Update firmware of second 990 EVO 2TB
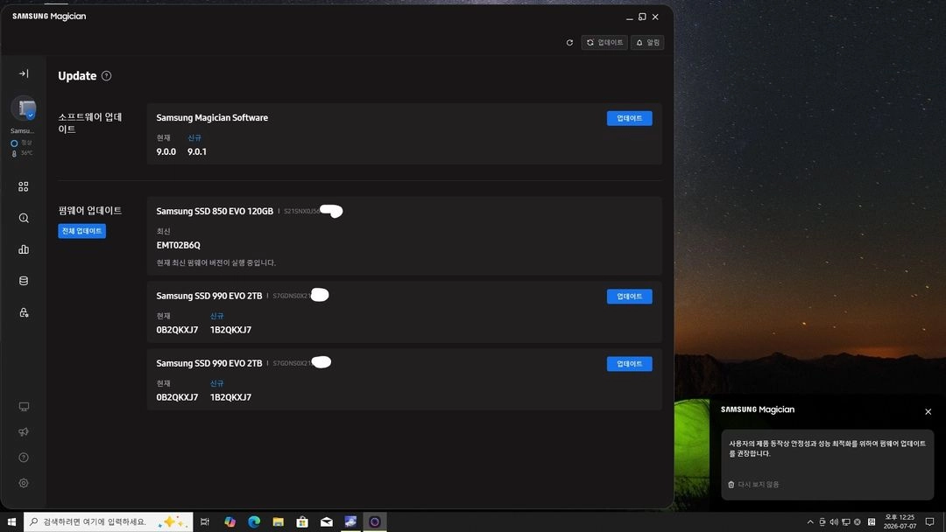 click(629, 364)
